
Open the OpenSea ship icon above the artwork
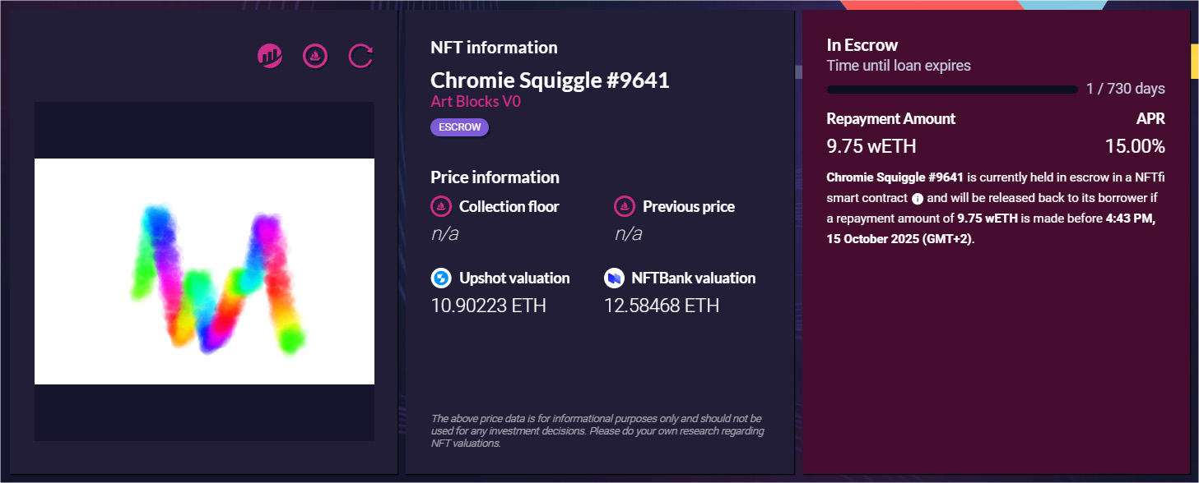click(x=315, y=56)
